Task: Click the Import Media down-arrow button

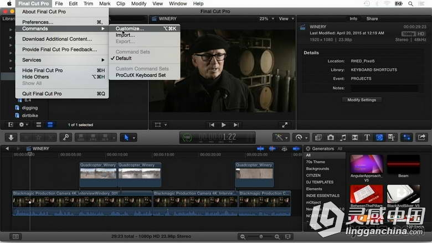Action: (11, 137)
